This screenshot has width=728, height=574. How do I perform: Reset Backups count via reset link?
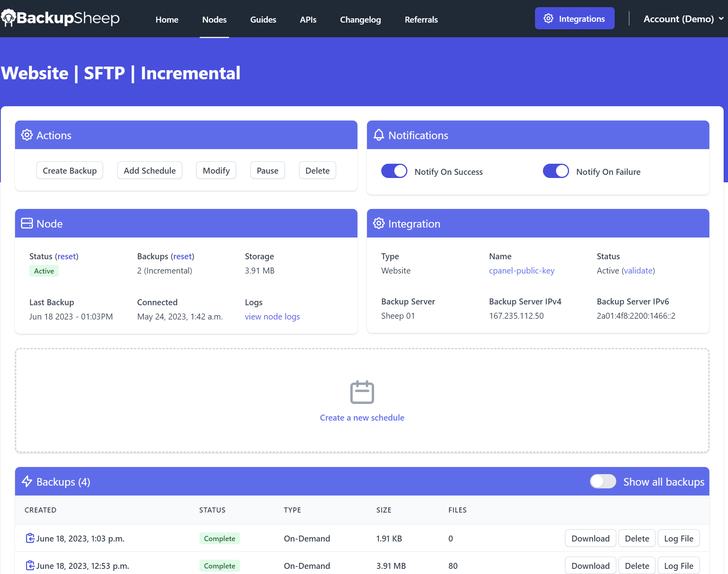pos(182,256)
